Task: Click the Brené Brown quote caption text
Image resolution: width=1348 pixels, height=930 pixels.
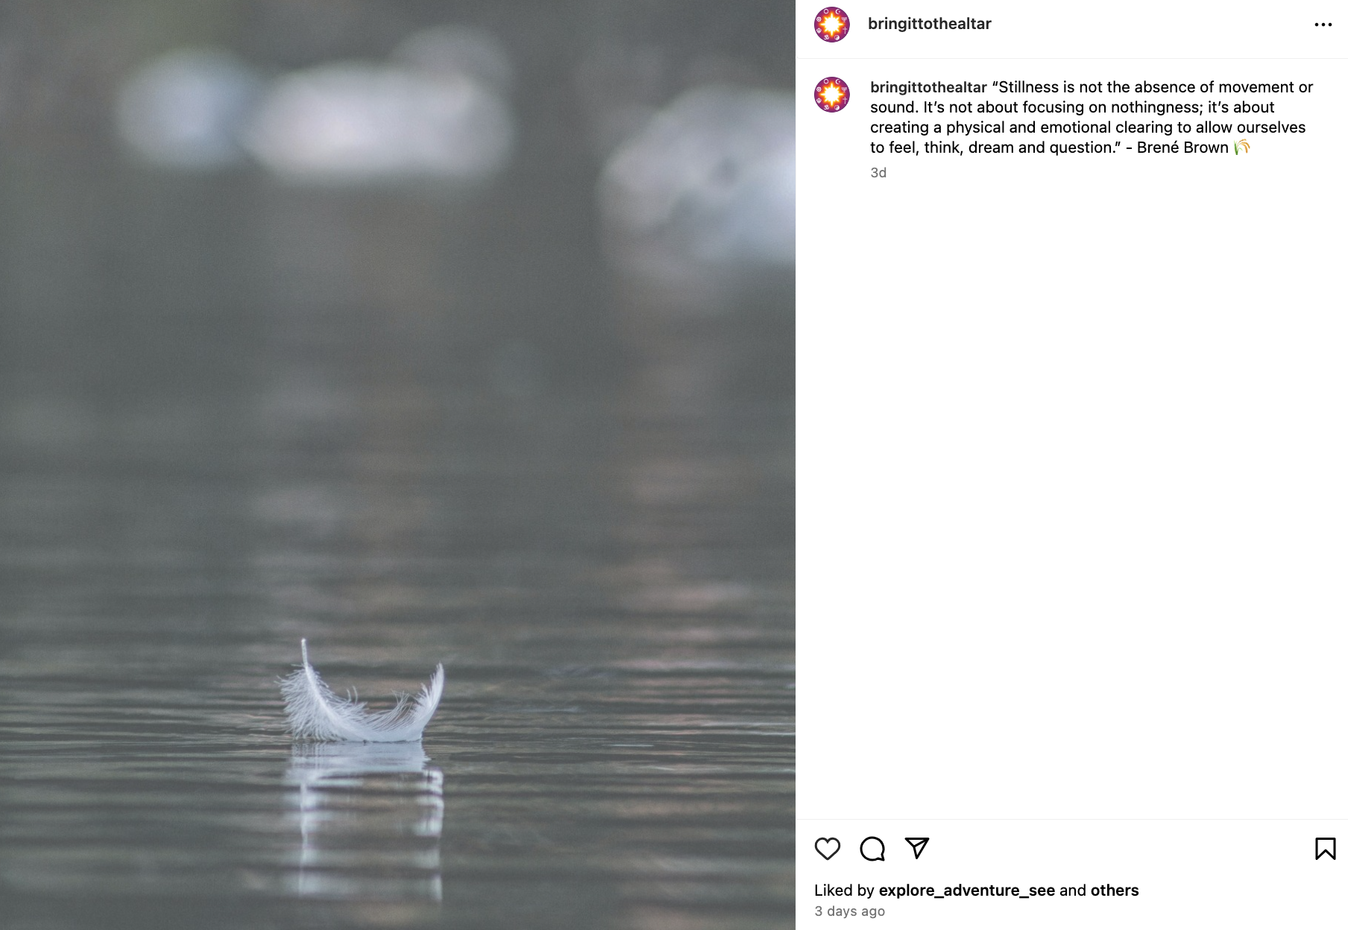Action: pyautogui.click(x=1090, y=117)
